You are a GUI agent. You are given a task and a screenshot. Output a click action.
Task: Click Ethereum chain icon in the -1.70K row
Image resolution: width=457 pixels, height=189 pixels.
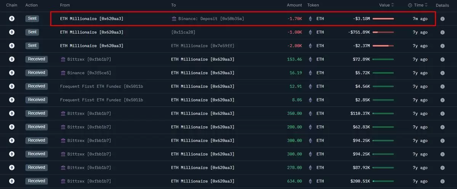point(12,19)
